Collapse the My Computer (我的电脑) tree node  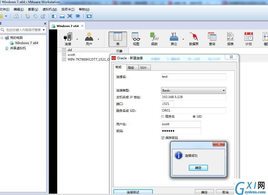(x=2, y=38)
